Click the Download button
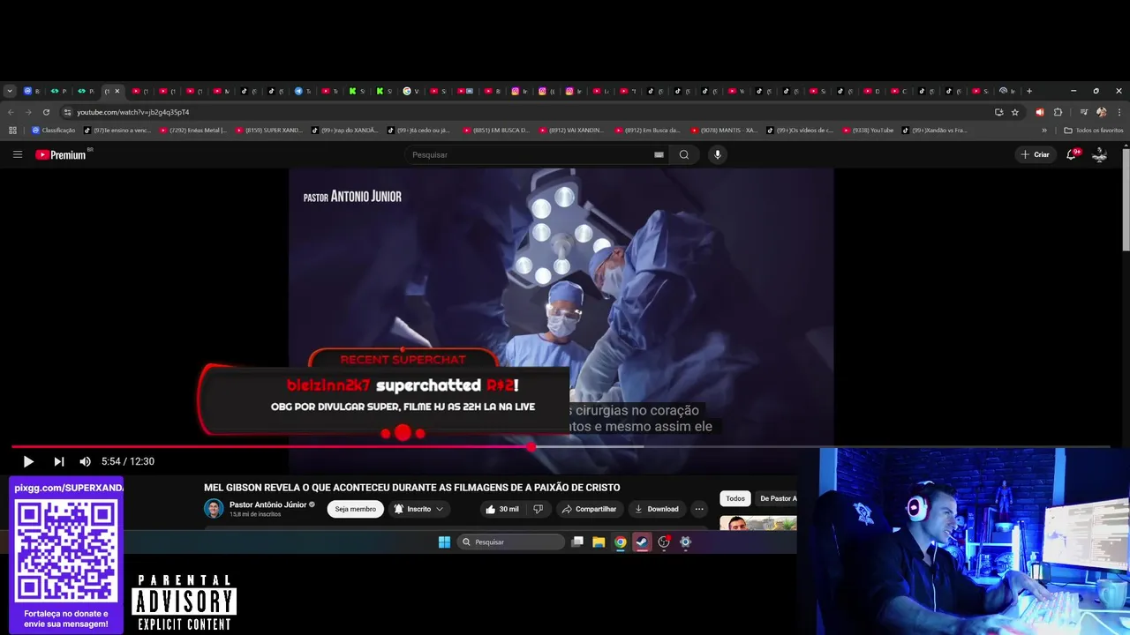The image size is (1130, 635). (657, 509)
